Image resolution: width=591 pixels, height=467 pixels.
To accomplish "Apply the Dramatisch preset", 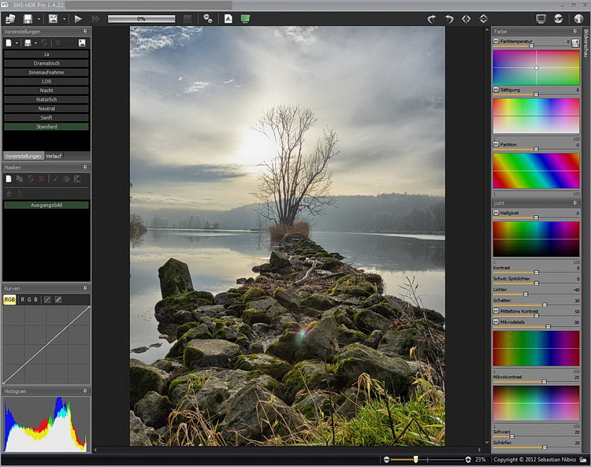I will 46,63.
